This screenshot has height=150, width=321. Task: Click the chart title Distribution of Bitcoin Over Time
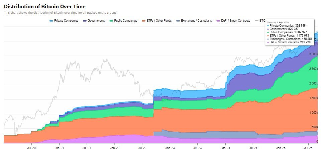point(45,7)
